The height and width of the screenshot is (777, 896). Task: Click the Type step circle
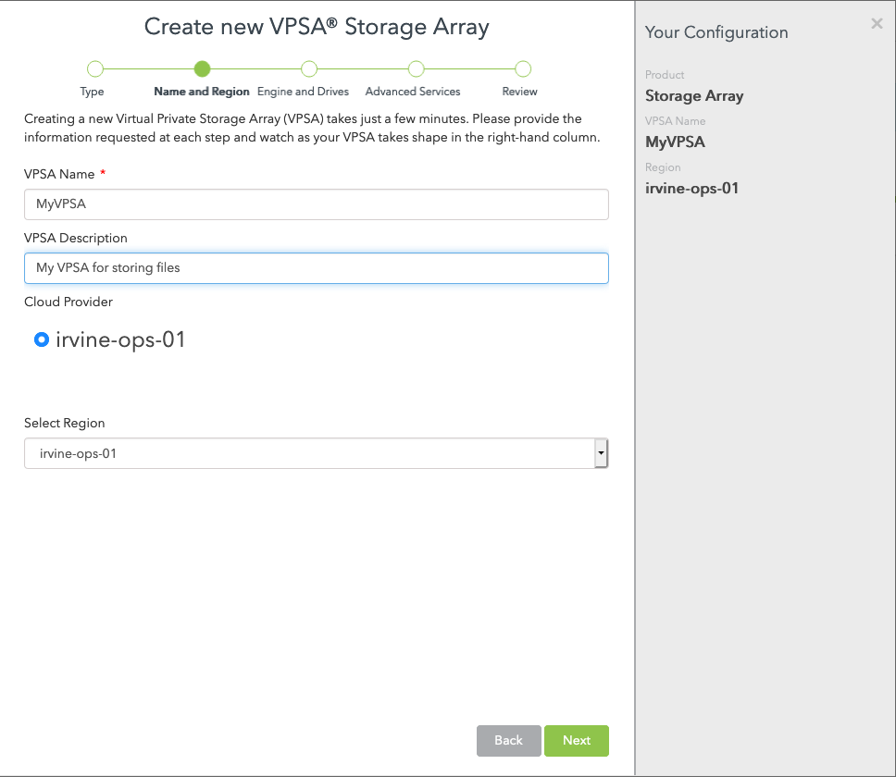pyautogui.click(x=94, y=69)
